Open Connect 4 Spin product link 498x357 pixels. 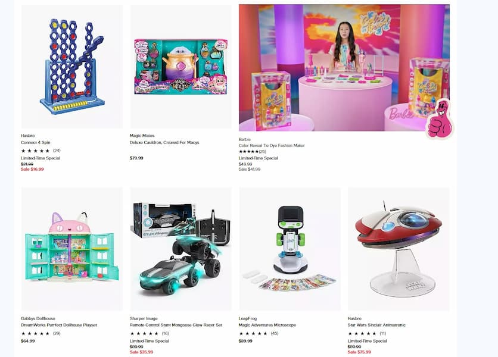click(x=36, y=142)
